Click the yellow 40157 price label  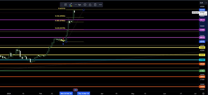[x=202, y=55]
